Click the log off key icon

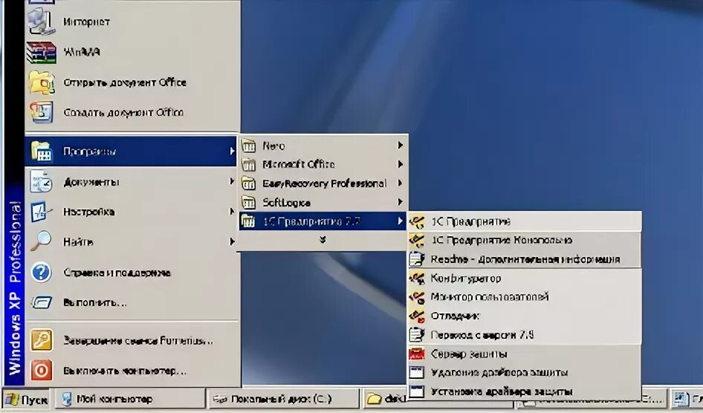(x=42, y=340)
